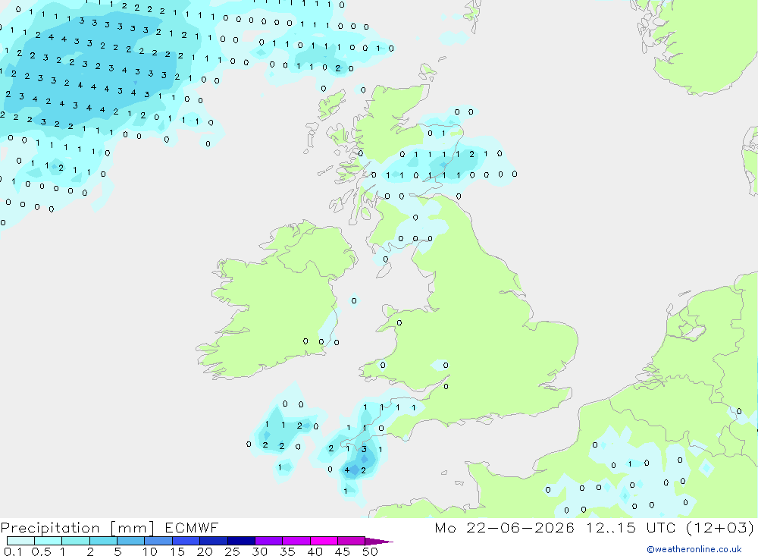
Task: Select the 35–40 mm purple legend swatch
Action: coord(296,541)
